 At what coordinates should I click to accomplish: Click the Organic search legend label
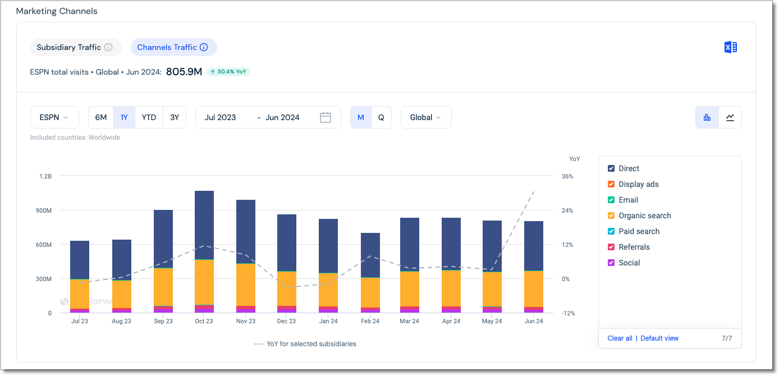coord(645,215)
